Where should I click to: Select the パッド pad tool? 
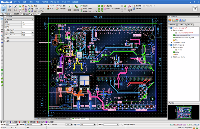point(51,6)
